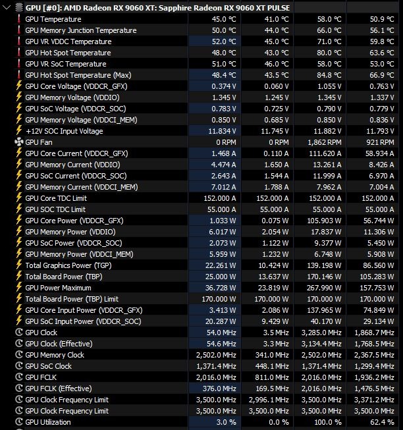Screen dimensions: 403x430
Task: Click current +12V input voltage 11.834 V
Action: [222, 131]
